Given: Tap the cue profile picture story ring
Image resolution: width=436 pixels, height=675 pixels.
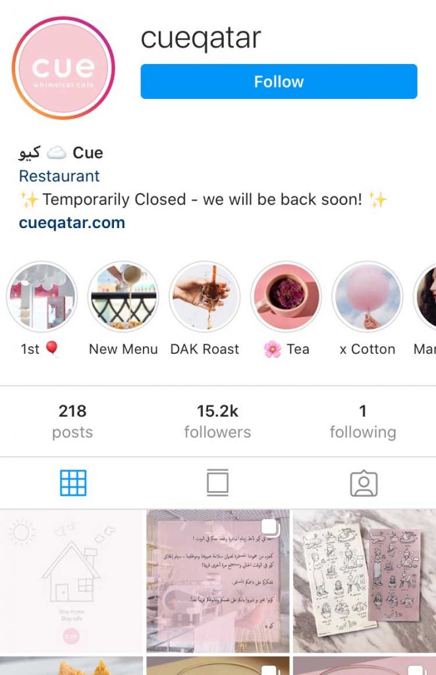Looking at the screenshot, I should 63,68.
